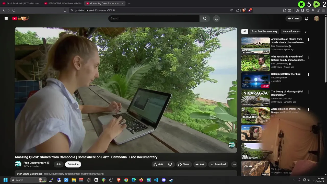This screenshot has width=327, height=184.
Task: Open the Jamaica Paradise video thumbnail
Action: [255, 63]
